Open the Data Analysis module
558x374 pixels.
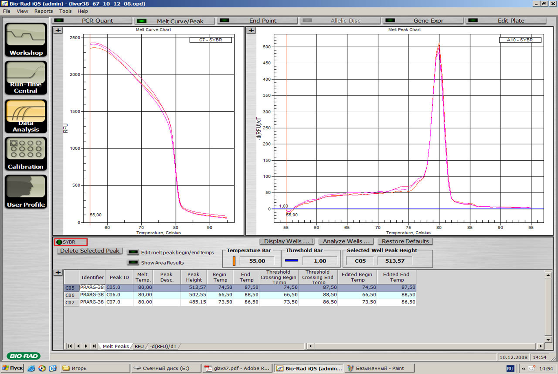tap(26, 117)
